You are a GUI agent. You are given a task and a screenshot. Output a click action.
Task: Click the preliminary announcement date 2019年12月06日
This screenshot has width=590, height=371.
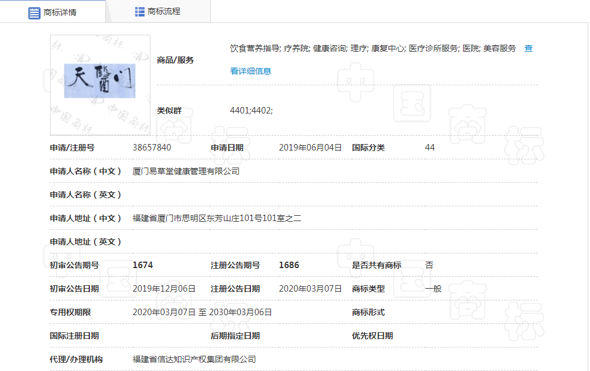point(164,289)
